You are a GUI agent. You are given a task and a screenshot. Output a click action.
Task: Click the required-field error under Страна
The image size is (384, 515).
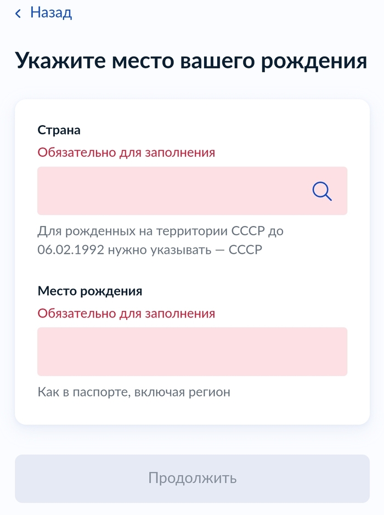(x=126, y=152)
